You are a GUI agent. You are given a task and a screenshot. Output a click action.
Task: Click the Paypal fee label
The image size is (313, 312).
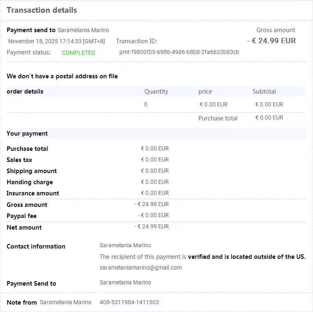[x=21, y=216]
